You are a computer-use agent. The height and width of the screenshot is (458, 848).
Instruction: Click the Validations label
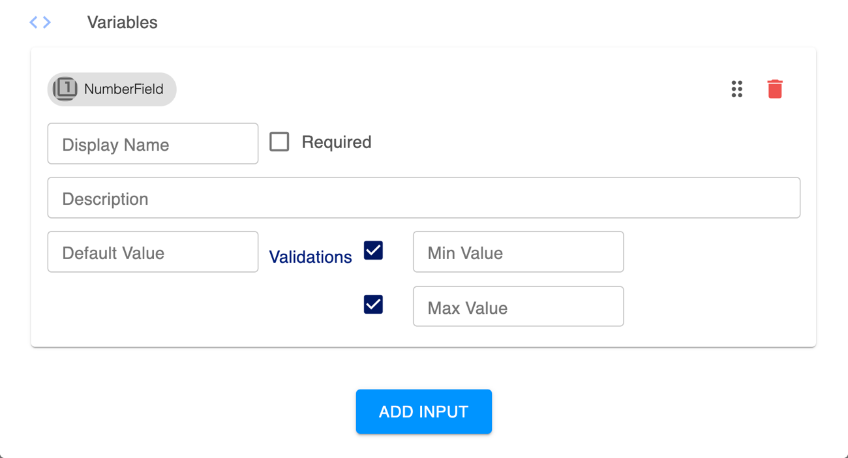coord(310,257)
